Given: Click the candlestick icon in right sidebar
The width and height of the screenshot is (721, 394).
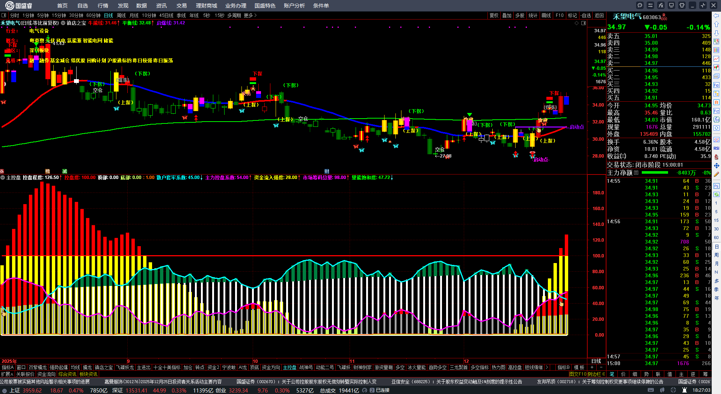Looking at the screenshot, I should click(716, 68).
